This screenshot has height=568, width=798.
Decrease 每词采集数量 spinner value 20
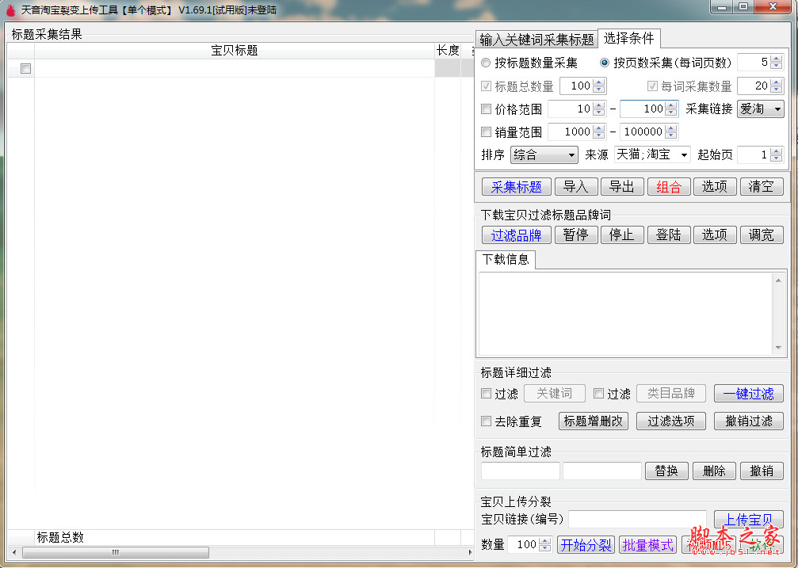click(776, 90)
